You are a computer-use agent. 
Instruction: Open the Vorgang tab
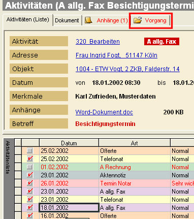[151, 20]
